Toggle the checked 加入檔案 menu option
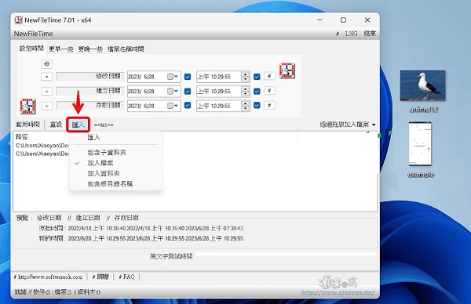 coord(115,163)
